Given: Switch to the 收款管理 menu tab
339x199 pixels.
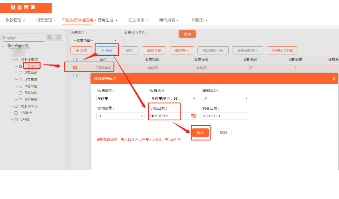Looking at the screenshot, I should (14, 20).
